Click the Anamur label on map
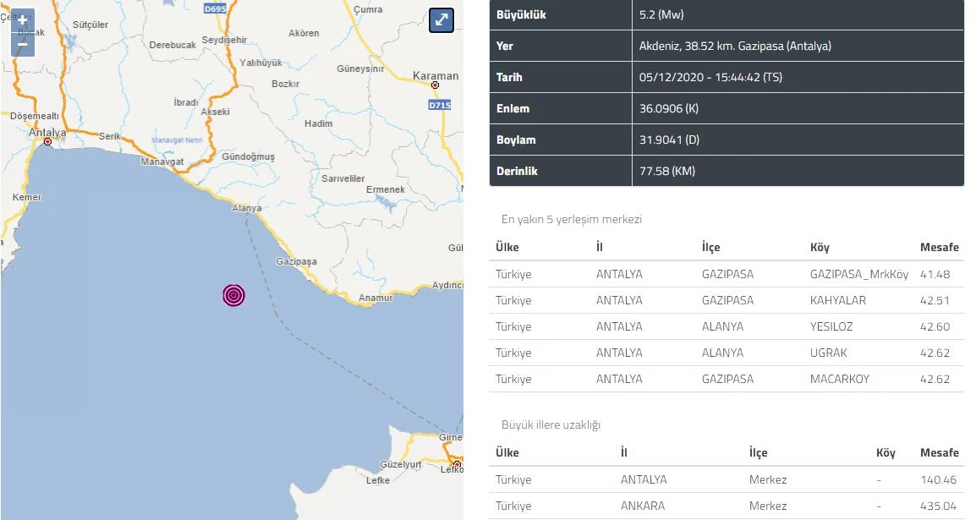This screenshot has width=976, height=520. click(x=376, y=298)
